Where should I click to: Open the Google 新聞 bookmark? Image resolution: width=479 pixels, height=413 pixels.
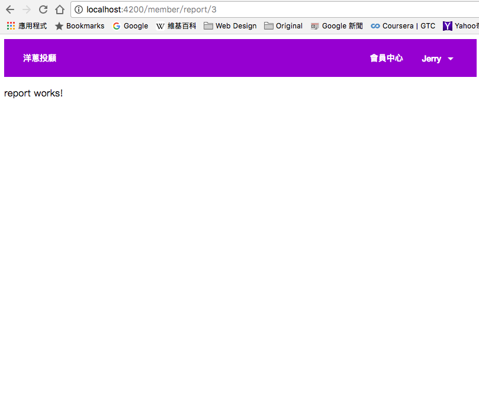337,26
